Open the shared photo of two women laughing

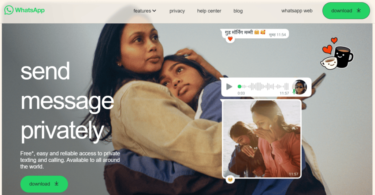[x=262, y=139]
